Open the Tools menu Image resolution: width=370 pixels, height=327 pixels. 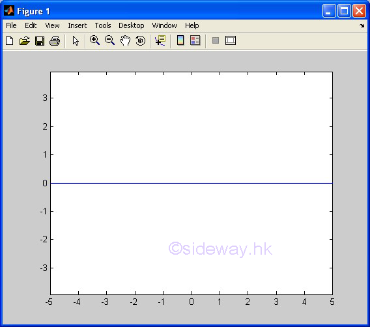click(x=103, y=25)
